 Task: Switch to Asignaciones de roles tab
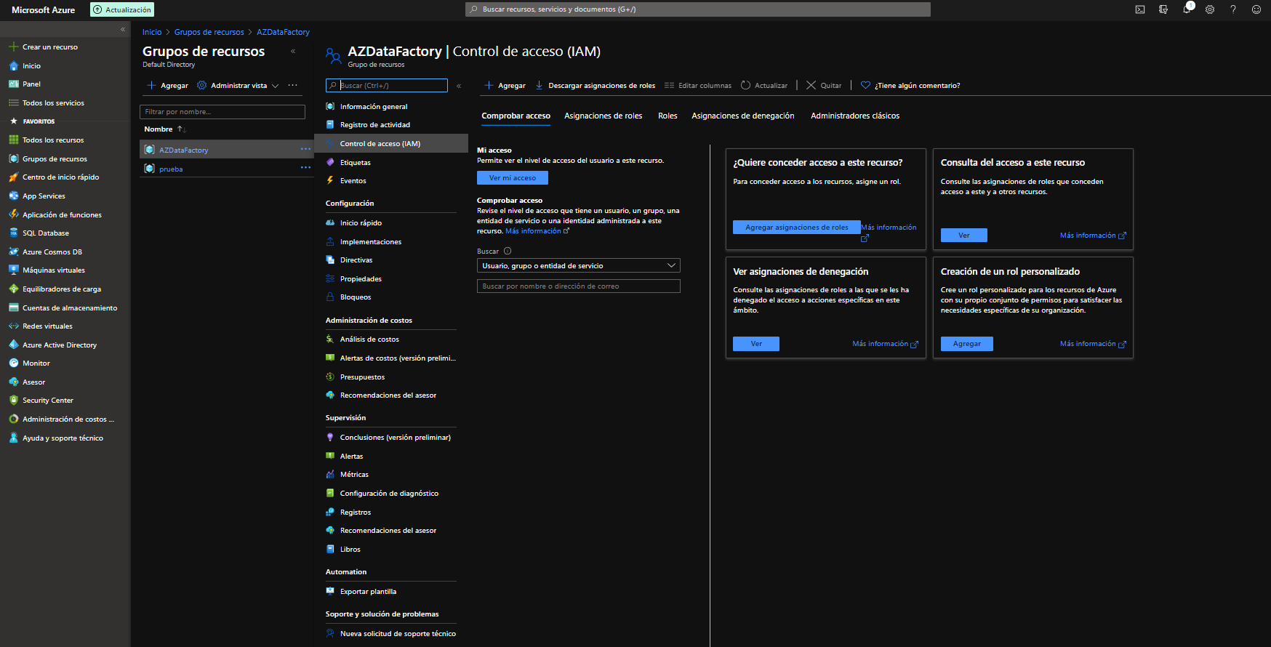point(603,116)
